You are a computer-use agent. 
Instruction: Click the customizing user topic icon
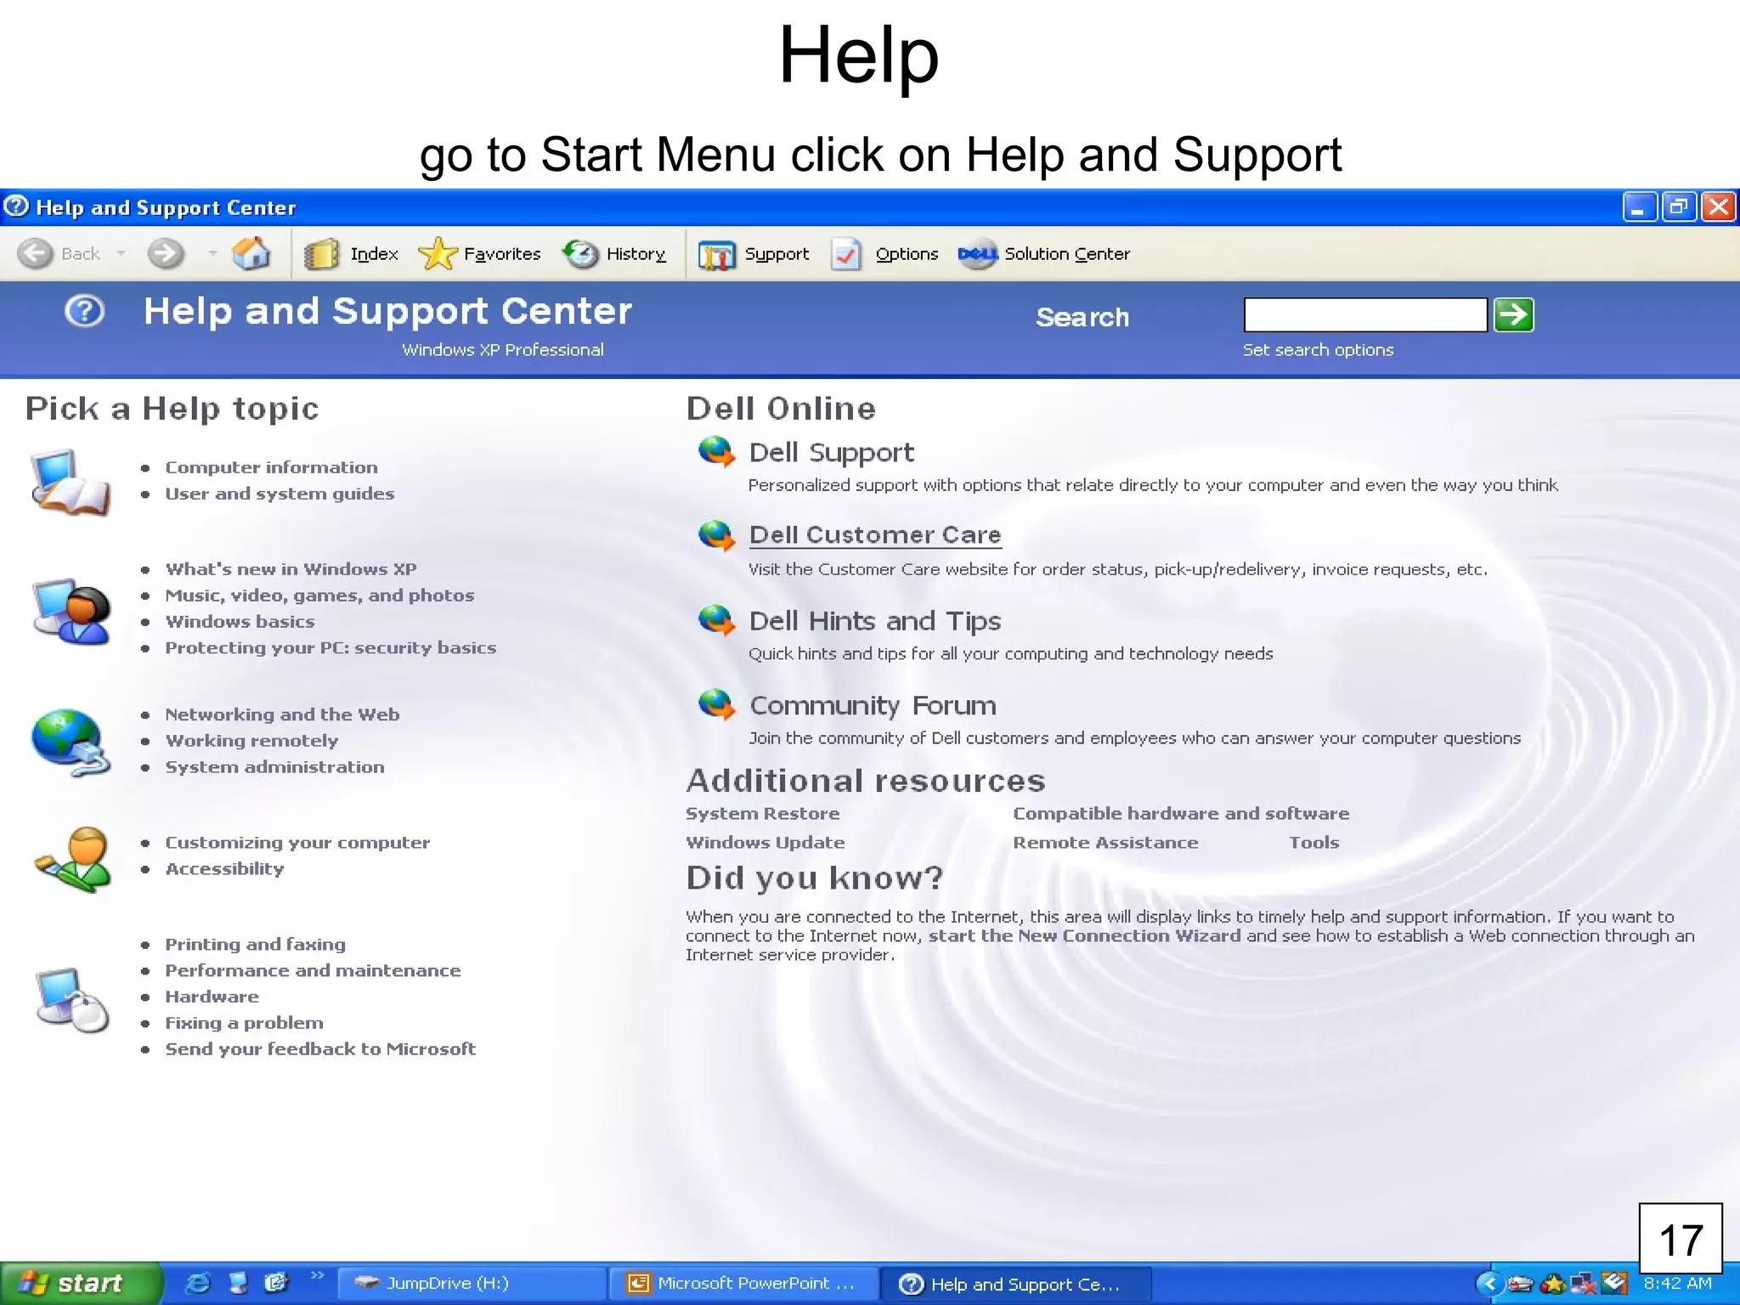(73, 859)
